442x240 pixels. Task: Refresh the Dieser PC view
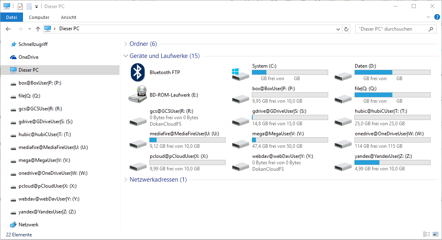(346, 29)
